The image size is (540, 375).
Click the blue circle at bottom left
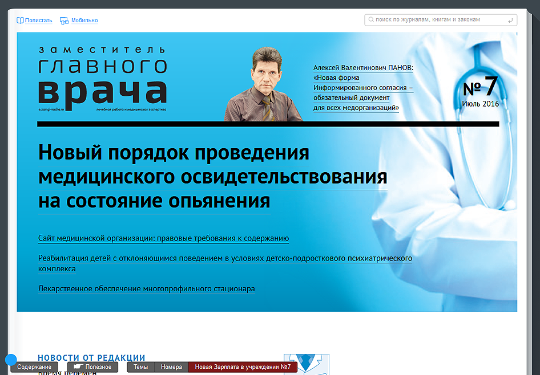click(x=11, y=360)
